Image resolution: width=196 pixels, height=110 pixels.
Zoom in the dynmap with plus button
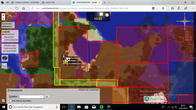pyautogui.click(x=3, y=15)
